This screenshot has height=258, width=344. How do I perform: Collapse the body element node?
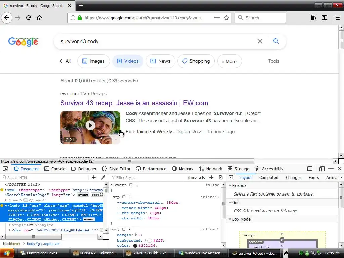(x=6, y=206)
